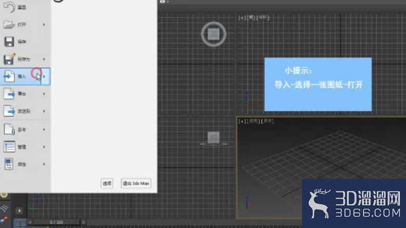Viewport: 406px width, 228px height.
Task: Click the 导出 export page icon
Action: (9, 94)
